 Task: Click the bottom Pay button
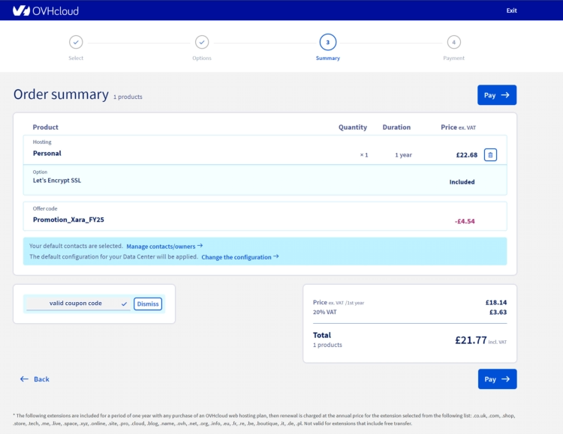click(497, 379)
